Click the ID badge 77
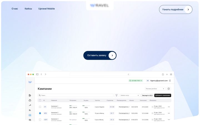The width and height of the screenshot is (200, 125). [x=45, y=107]
